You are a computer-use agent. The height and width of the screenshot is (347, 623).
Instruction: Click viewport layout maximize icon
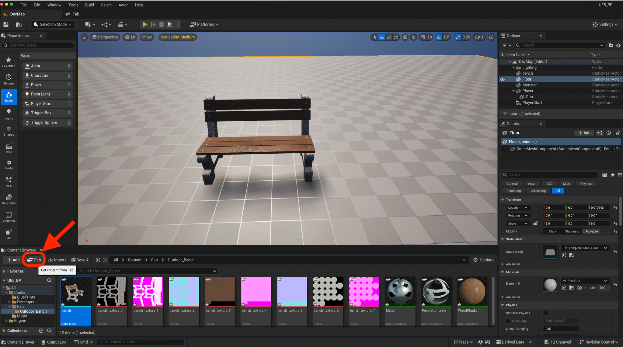(x=491, y=37)
